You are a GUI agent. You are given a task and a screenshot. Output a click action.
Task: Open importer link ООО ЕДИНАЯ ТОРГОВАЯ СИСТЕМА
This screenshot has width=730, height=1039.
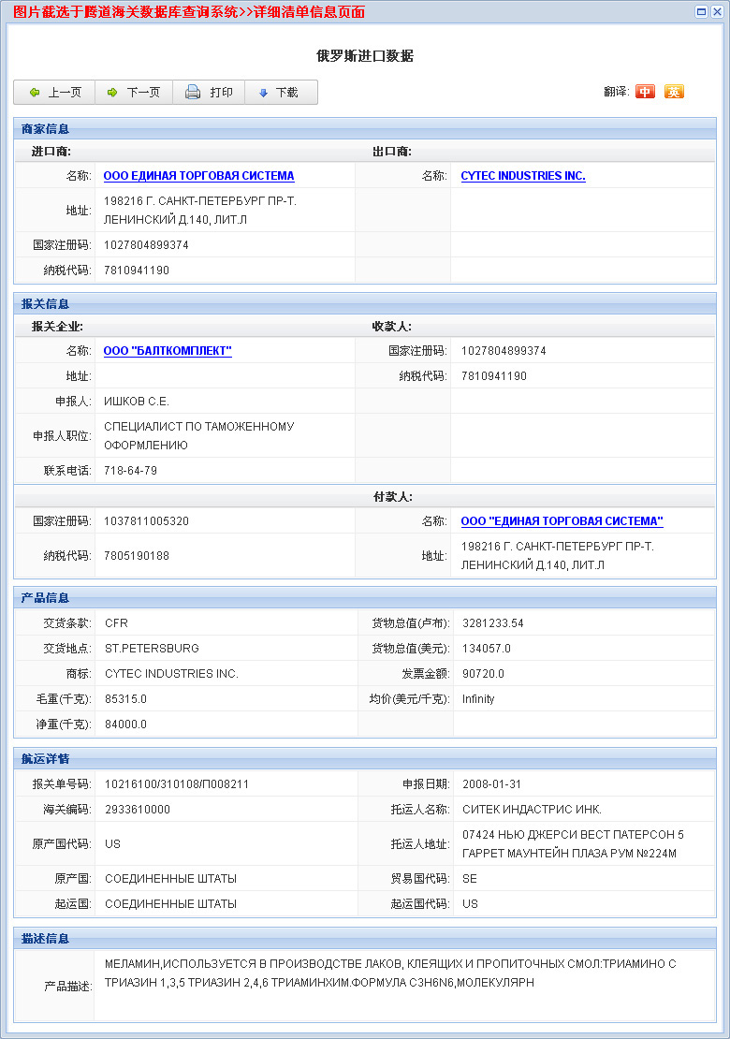pyautogui.click(x=198, y=176)
